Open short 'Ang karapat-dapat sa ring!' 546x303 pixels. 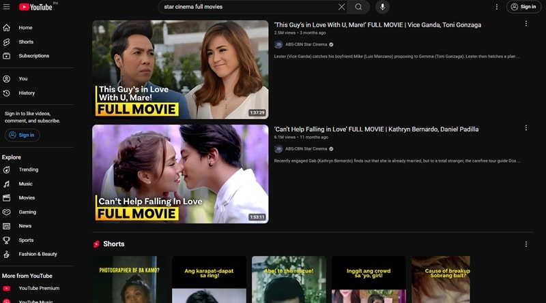click(209, 280)
